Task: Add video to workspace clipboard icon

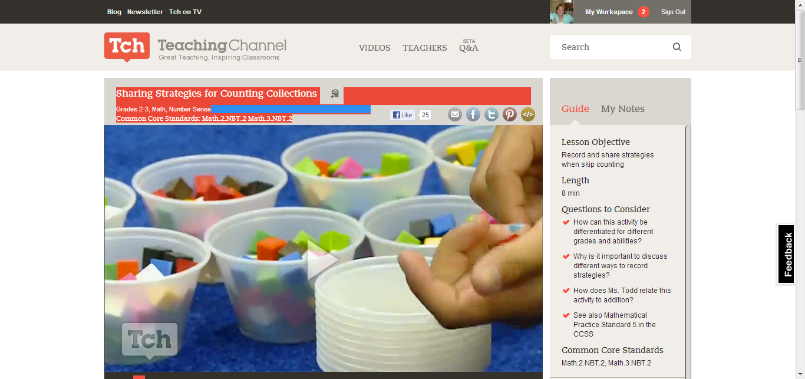Action: 335,94
